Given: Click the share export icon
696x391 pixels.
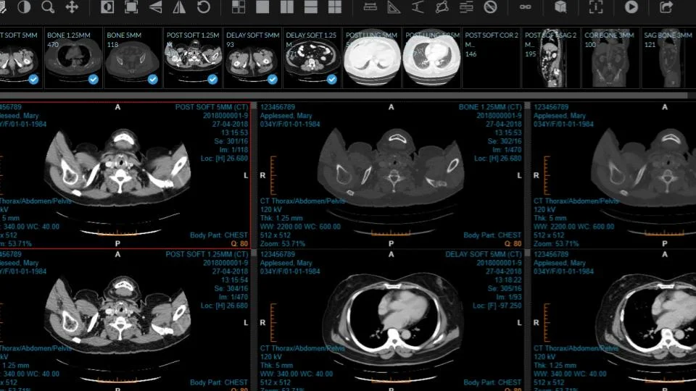Looking at the screenshot, I should [x=666, y=7].
